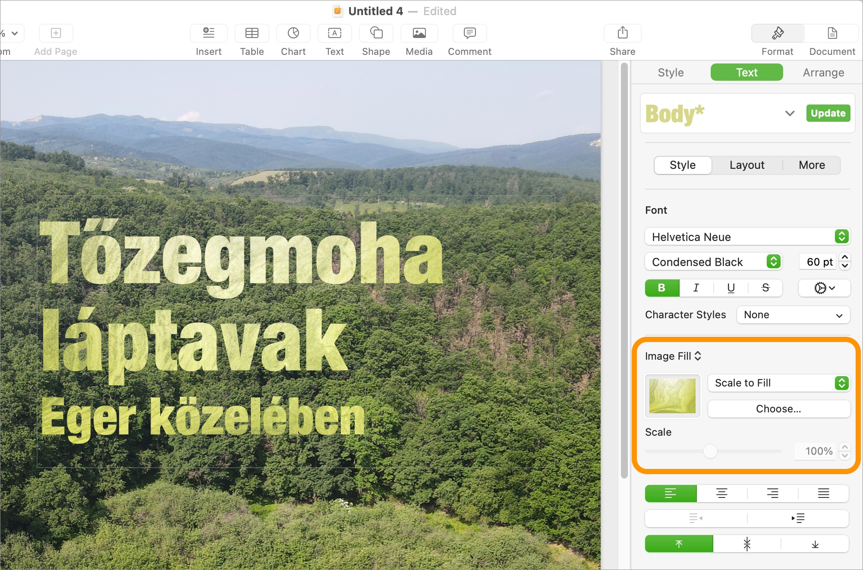Justify the text

point(823,493)
